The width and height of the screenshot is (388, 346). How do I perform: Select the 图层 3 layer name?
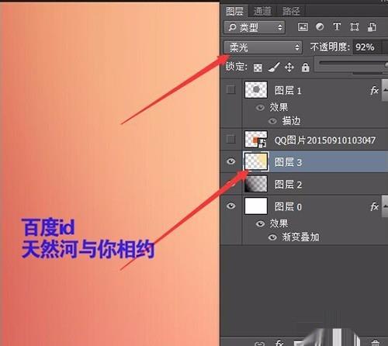click(288, 162)
